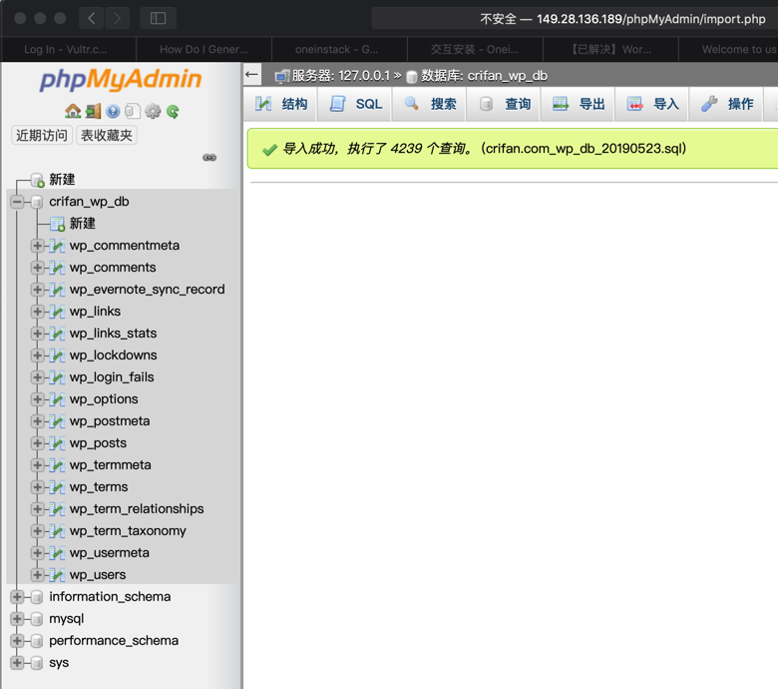Switch to the '交互安装 - Onei...' browser tab
The image size is (778, 689).
[x=475, y=49]
